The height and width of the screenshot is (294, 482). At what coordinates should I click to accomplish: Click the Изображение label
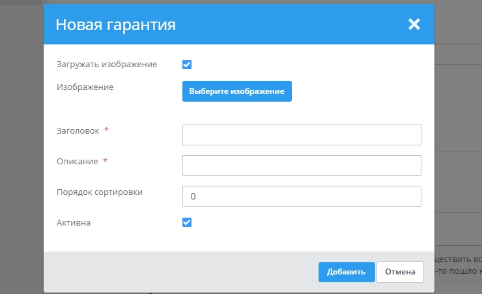coord(85,87)
